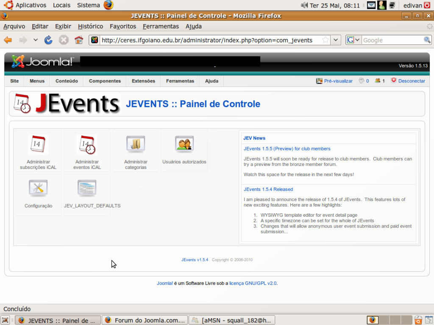Open the Firefox Exibir menu
Screen dimensions: 434x325
(x=63, y=26)
